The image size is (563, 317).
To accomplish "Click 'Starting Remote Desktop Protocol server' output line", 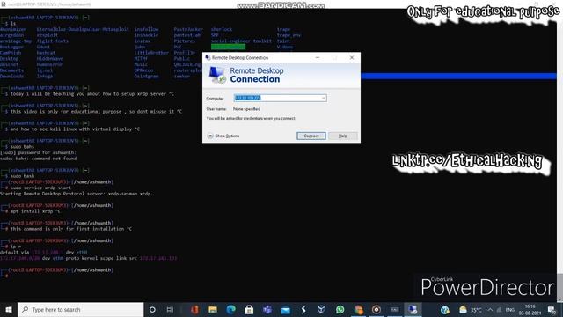I will pyautogui.click(x=77, y=194).
